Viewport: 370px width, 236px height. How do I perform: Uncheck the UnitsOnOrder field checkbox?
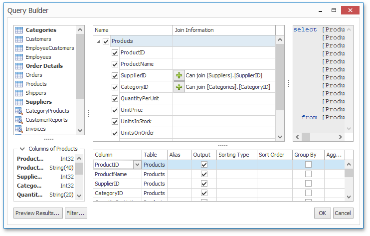pos(115,133)
